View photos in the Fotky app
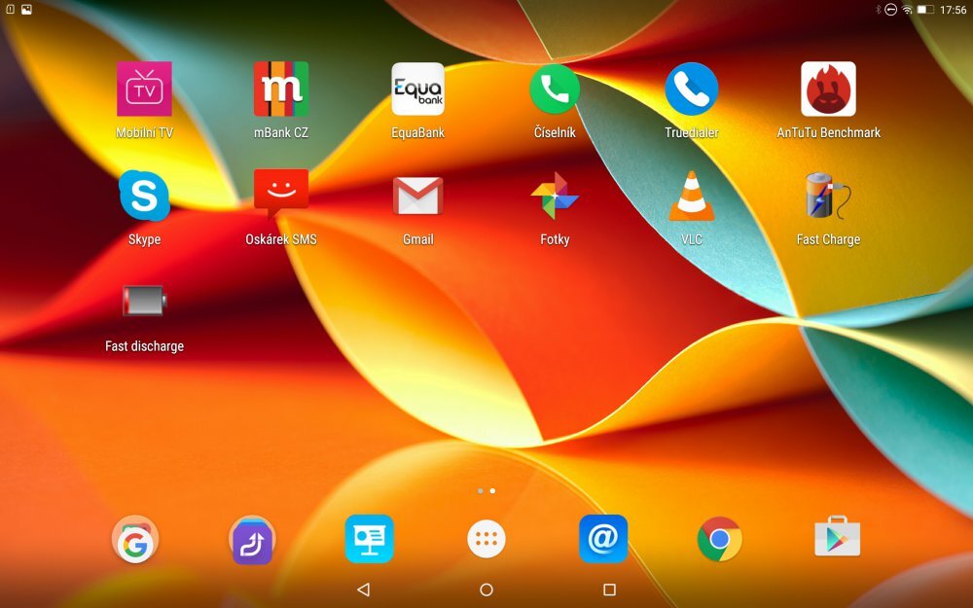Viewport: 973px width, 608px height. click(x=554, y=197)
